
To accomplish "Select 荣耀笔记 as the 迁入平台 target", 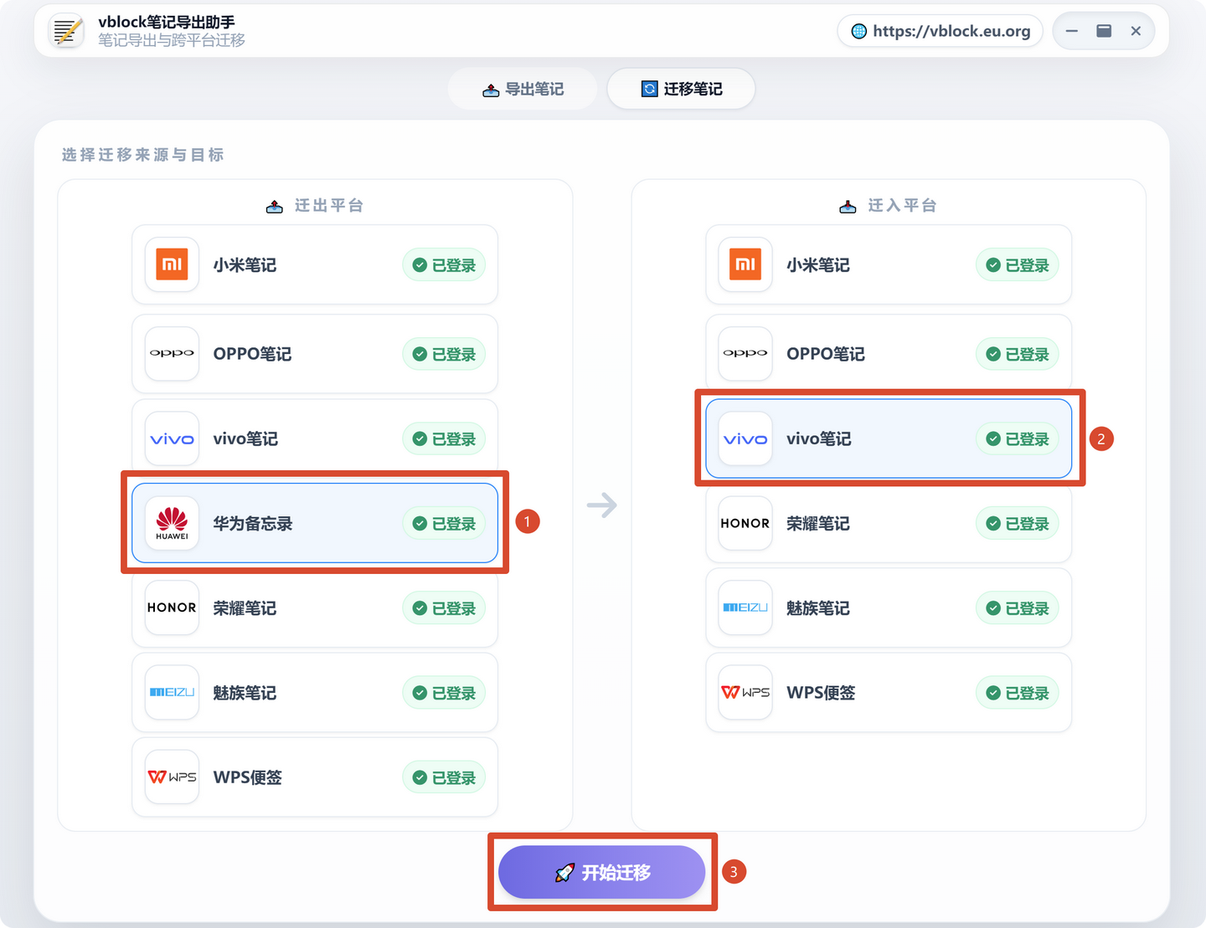I will pos(889,523).
